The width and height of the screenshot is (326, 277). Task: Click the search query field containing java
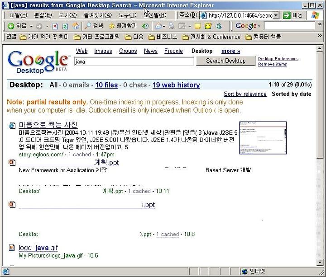tap(134, 61)
